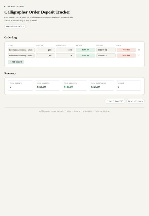Select the Total Collected $100.00 card
Image resolution: width=149 pixels, height=216 pixels.
pos(74,85)
